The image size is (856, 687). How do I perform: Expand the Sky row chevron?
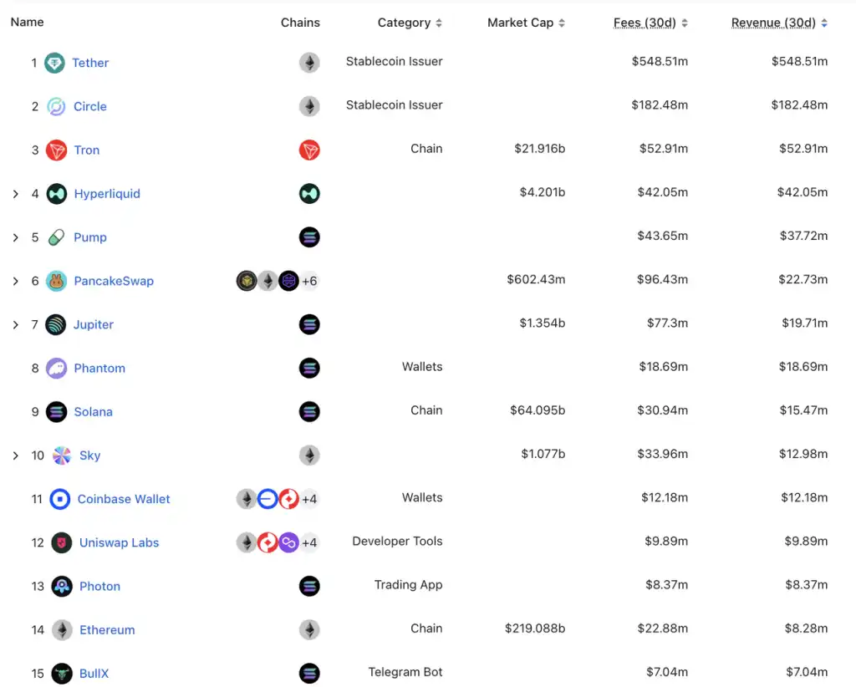[15, 455]
